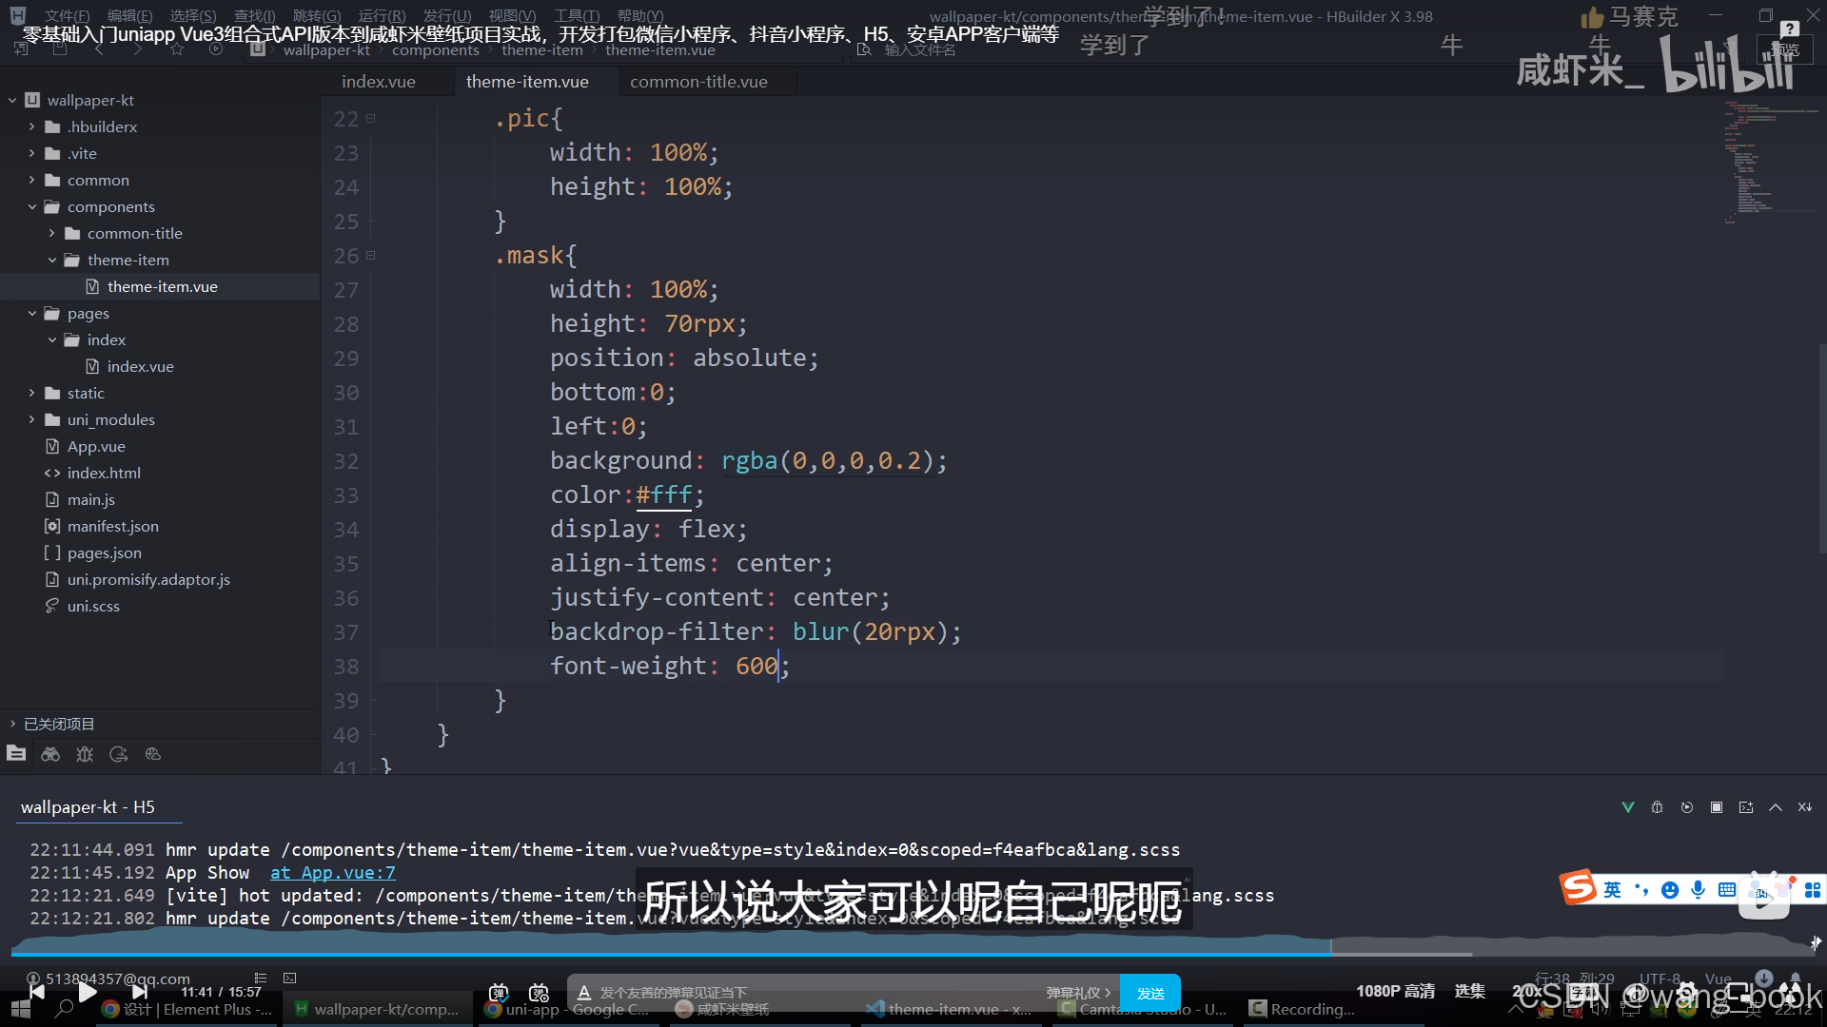Open the 编辑(E) Edit menu
This screenshot has height=1027, width=1827.
pyautogui.click(x=129, y=16)
